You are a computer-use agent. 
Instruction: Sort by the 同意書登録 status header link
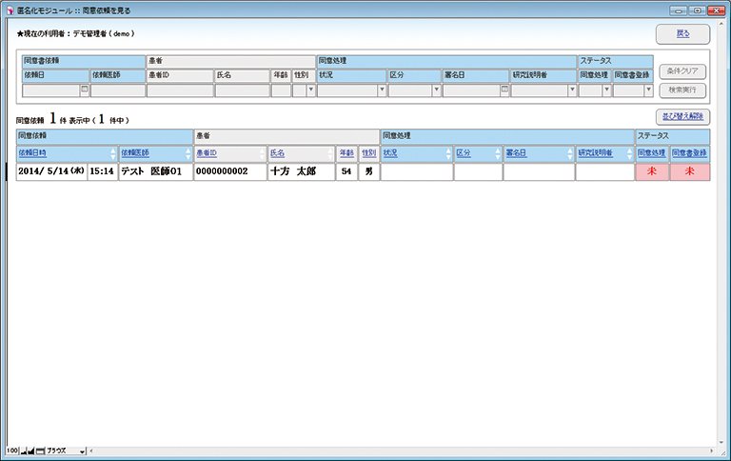(689, 153)
